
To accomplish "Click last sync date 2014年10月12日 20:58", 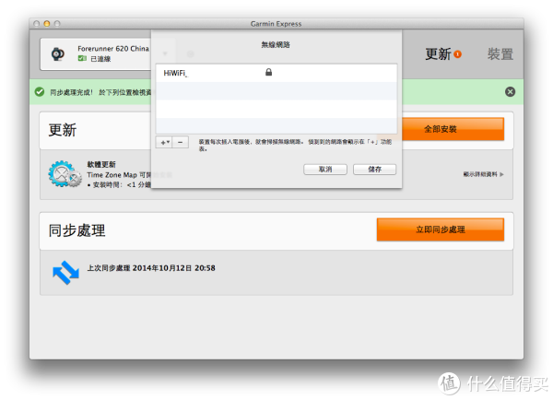I will coord(174,268).
